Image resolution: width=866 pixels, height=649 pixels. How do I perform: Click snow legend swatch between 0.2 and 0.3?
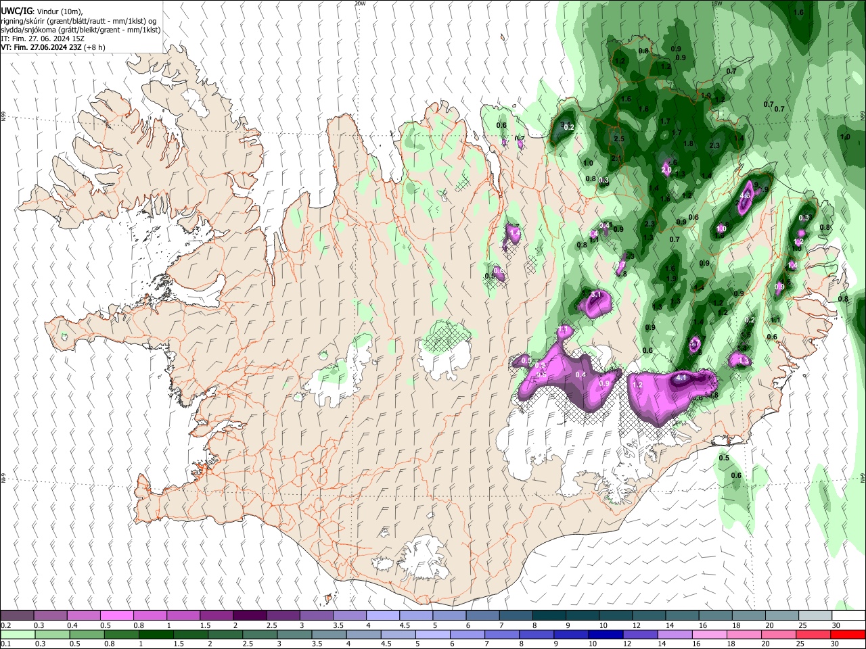[x=17, y=615]
